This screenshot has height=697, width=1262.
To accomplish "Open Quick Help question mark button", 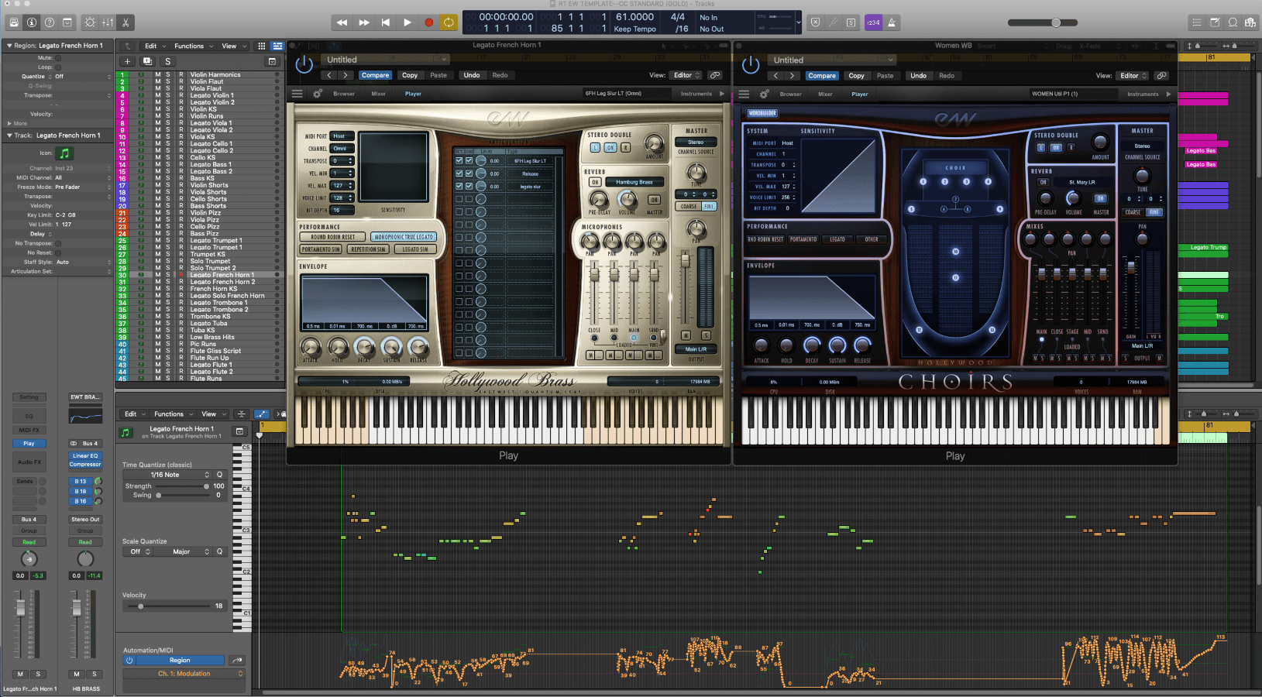I will tap(50, 22).
